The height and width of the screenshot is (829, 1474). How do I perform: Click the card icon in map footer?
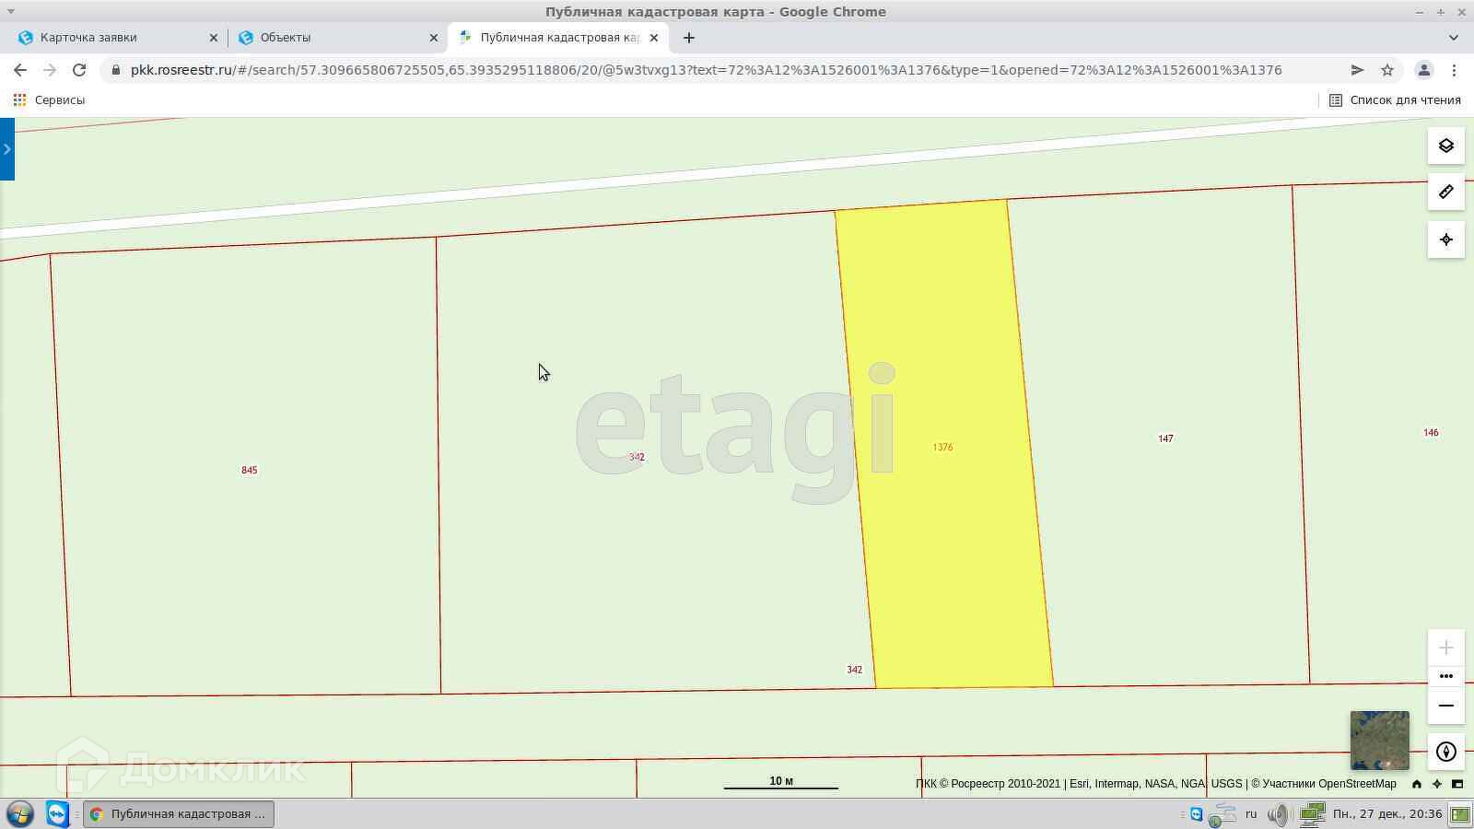[1456, 784]
